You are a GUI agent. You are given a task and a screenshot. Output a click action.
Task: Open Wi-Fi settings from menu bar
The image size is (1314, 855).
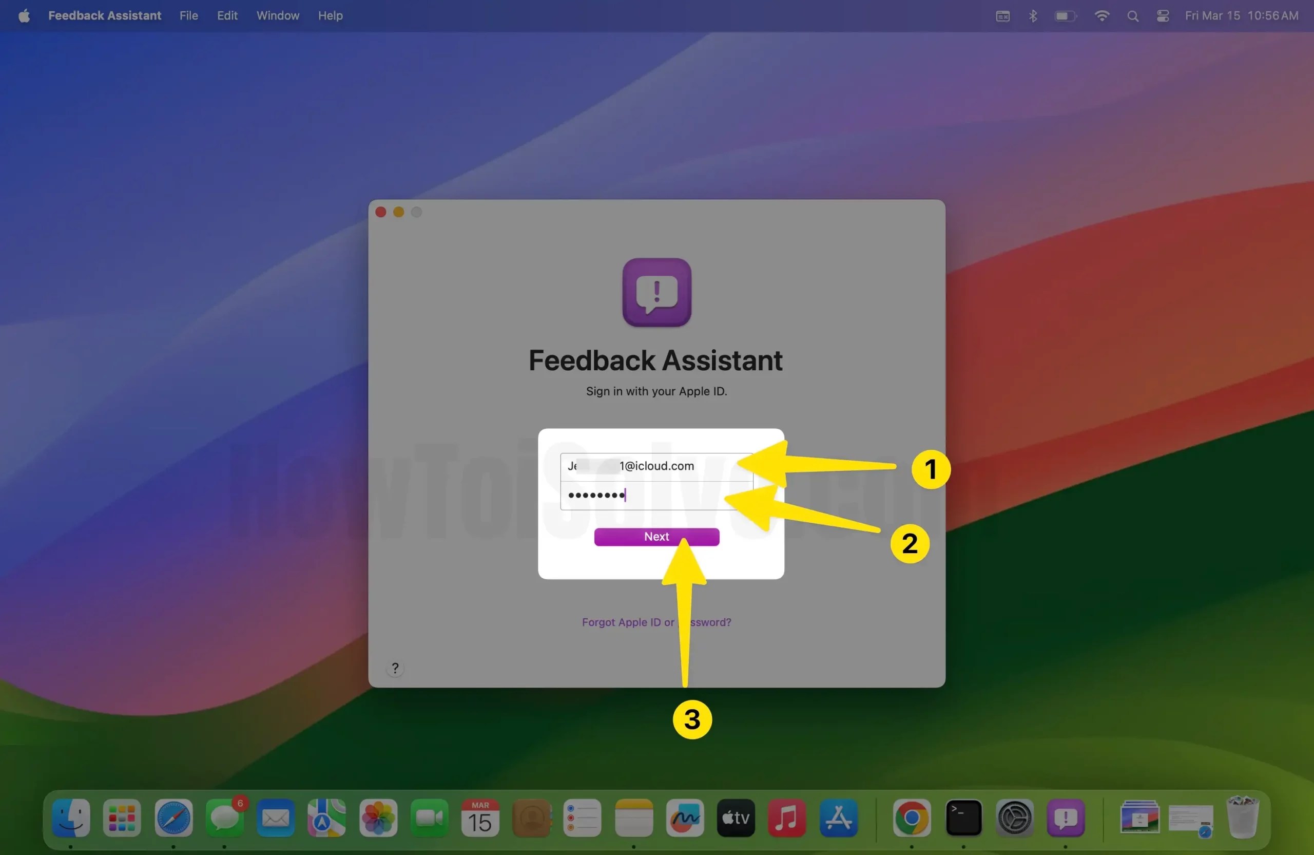click(x=1102, y=15)
